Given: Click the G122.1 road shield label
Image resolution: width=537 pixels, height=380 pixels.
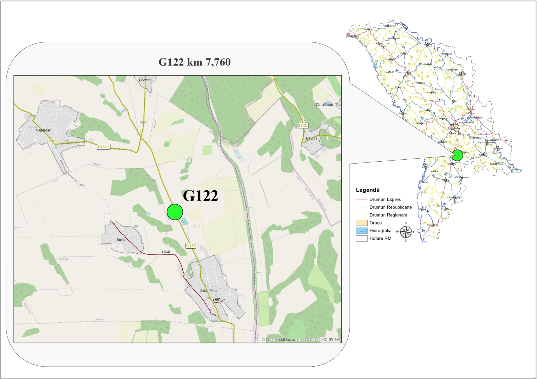Looking at the screenshot, I should pyautogui.click(x=103, y=147).
